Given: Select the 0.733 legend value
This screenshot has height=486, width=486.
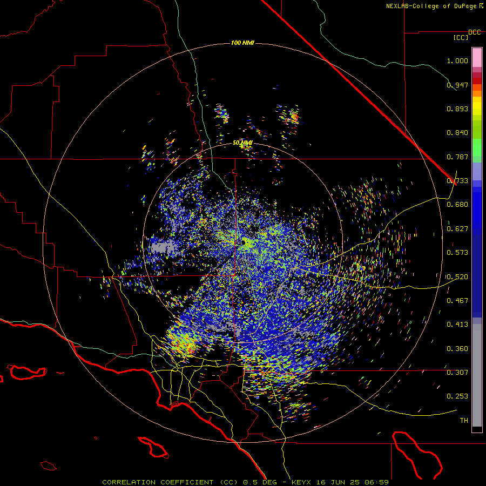Looking at the screenshot, I should coord(457,181).
